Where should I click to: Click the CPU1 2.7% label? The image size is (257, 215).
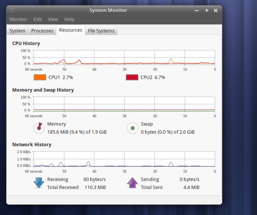pos(61,77)
